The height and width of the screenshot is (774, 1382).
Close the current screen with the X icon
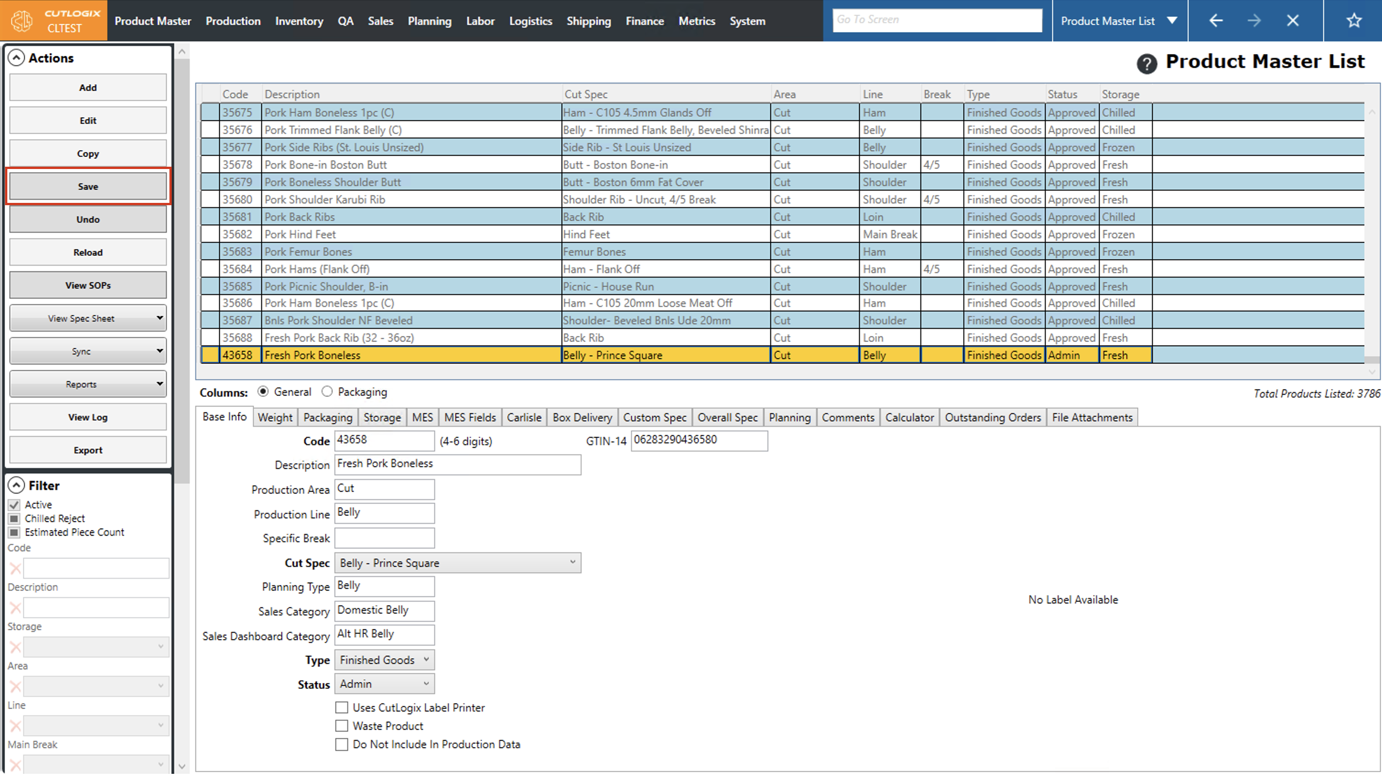1292,21
